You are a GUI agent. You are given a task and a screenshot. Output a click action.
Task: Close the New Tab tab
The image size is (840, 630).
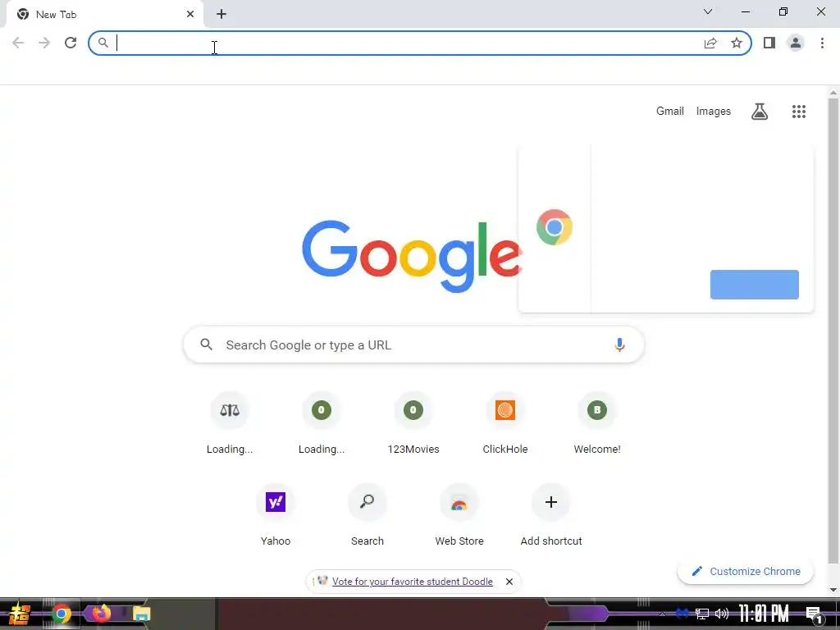[x=190, y=15]
